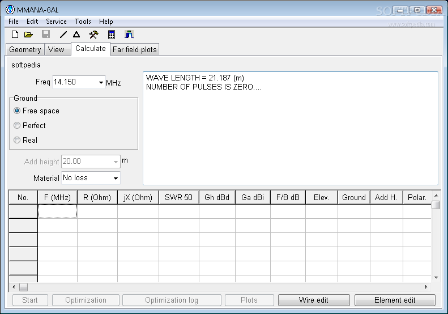
Task: Click the SWR 50 column header
Action: (x=179, y=197)
